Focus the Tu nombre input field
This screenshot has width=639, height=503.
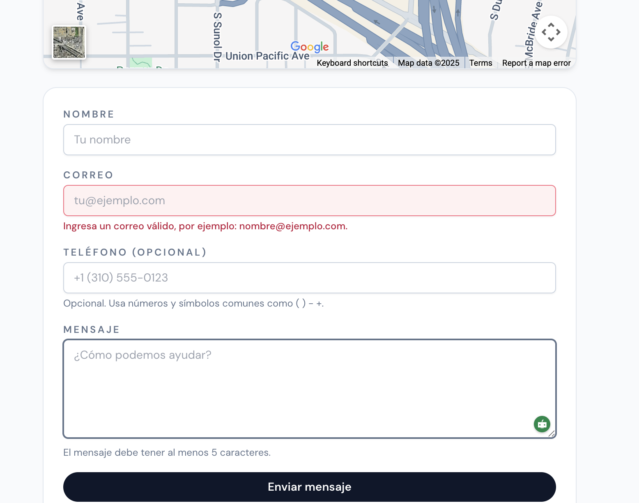[309, 140]
